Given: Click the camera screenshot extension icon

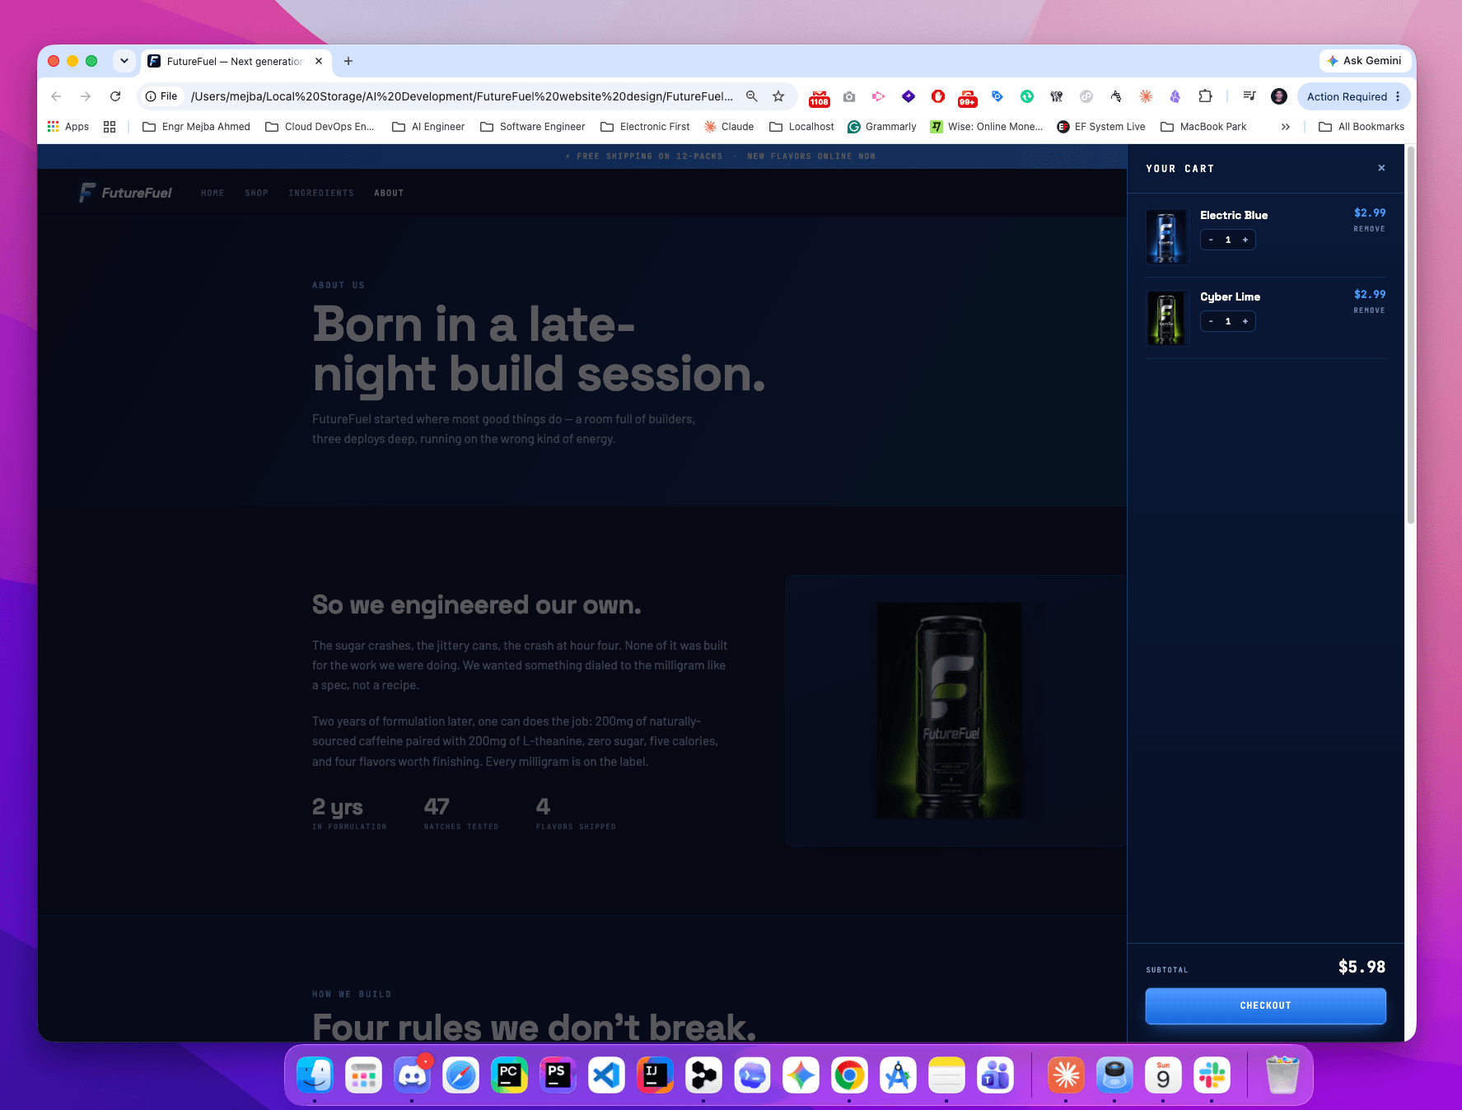Looking at the screenshot, I should tap(849, 96).
